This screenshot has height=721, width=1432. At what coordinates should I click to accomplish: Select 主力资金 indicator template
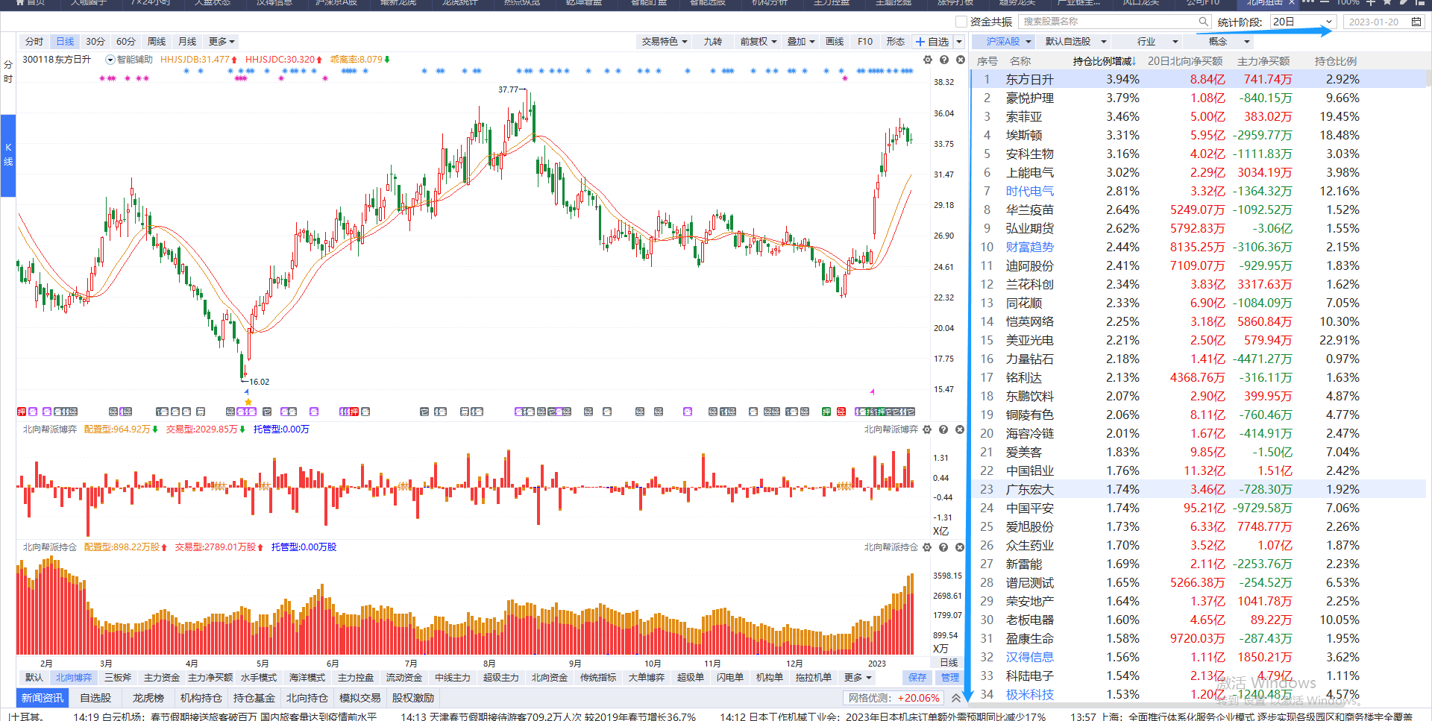tap(162, 678)
